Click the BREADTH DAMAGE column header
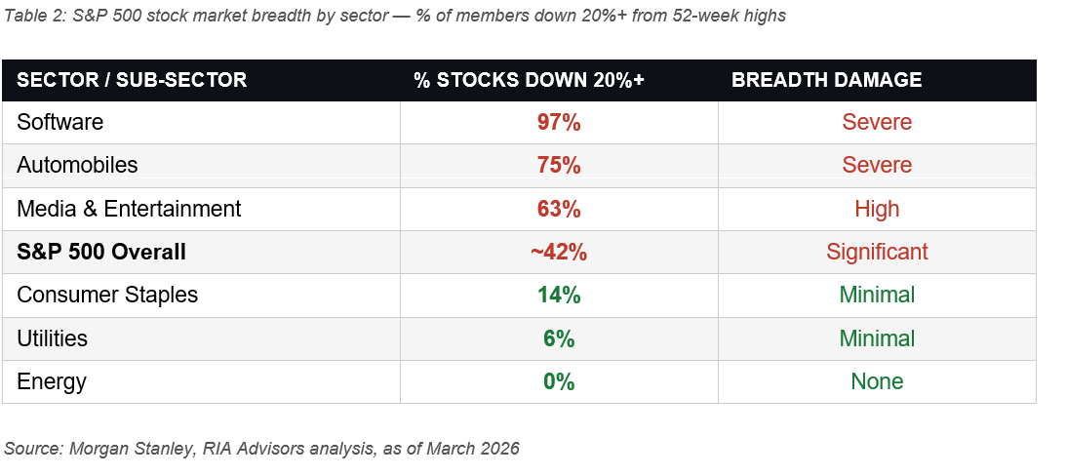This screenshot has width=1066, height=476. pyautogui.click(x=826, y=80)
